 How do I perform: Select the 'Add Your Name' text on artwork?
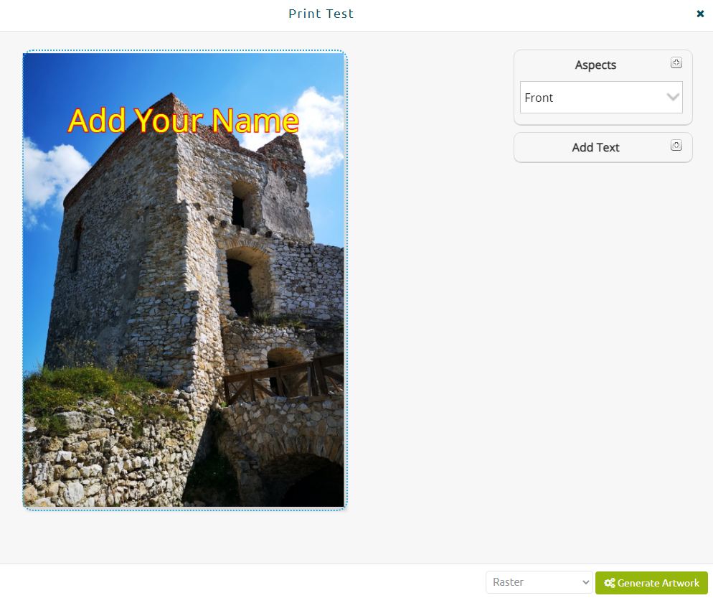pyautogui.click(x=183, y=121)
